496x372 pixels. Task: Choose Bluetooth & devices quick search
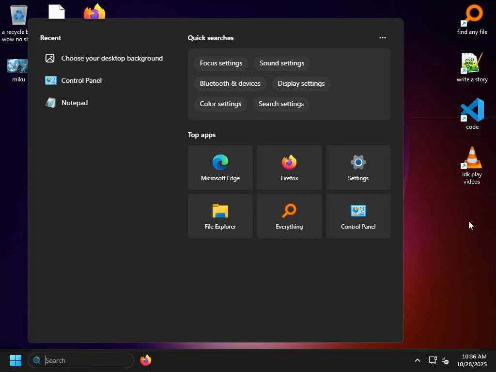(230, 83)
